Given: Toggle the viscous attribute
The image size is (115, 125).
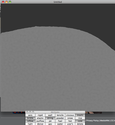Looking at the screenshot, I should [70, 115].
